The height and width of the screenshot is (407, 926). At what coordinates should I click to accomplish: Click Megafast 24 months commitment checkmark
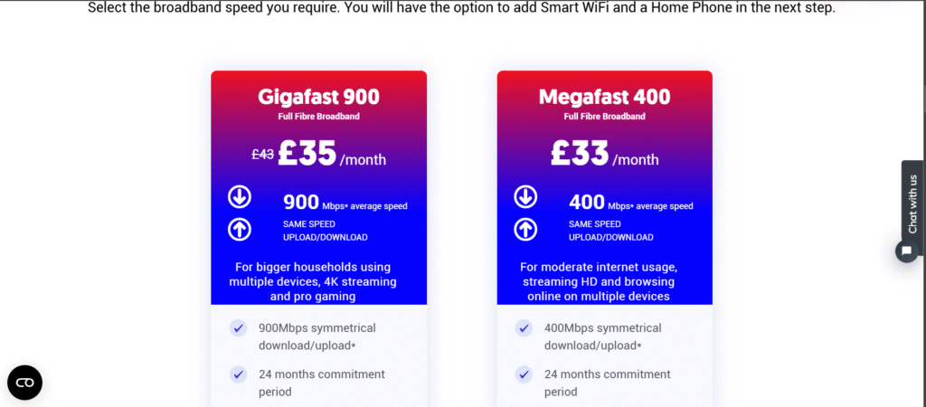click(524, 374)
